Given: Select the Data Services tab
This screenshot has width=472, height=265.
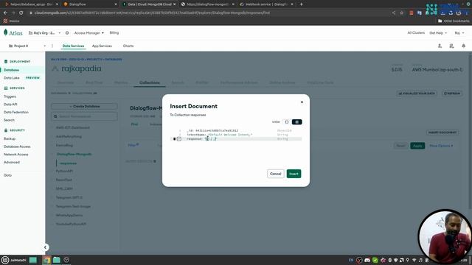Looking at the screenshot, I should 73,46.
